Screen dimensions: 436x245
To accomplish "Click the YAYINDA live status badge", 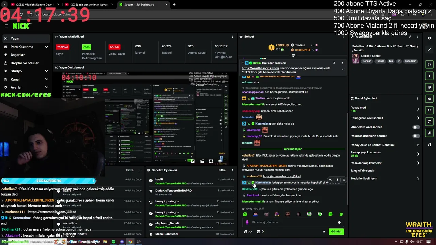I will pyautogui.click(x=62, y=47).
